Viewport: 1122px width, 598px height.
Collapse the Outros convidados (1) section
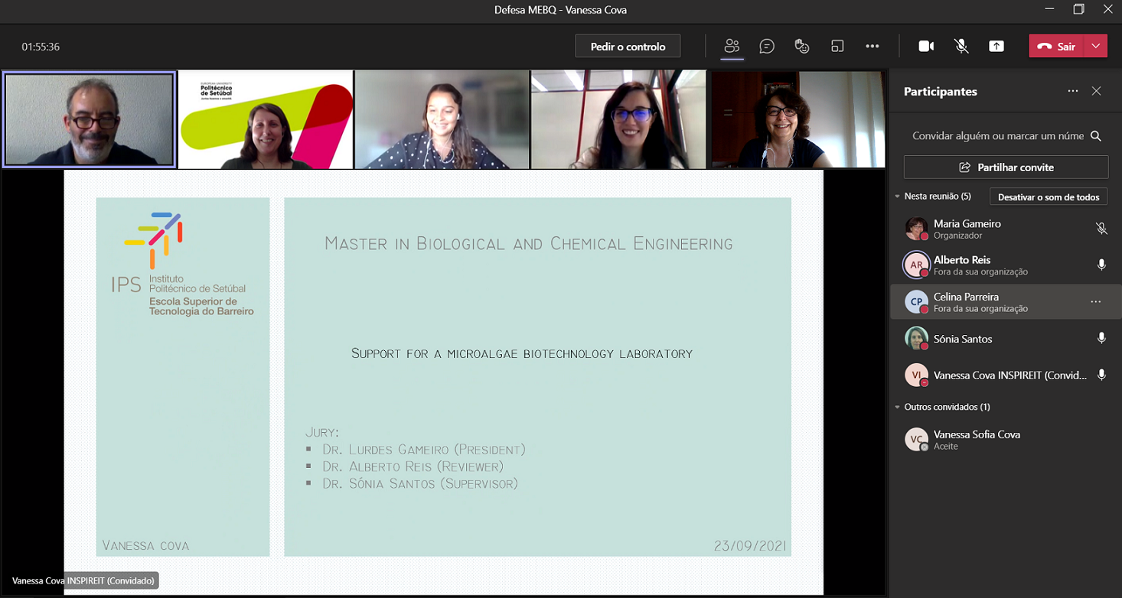click(x=898, y=407)
